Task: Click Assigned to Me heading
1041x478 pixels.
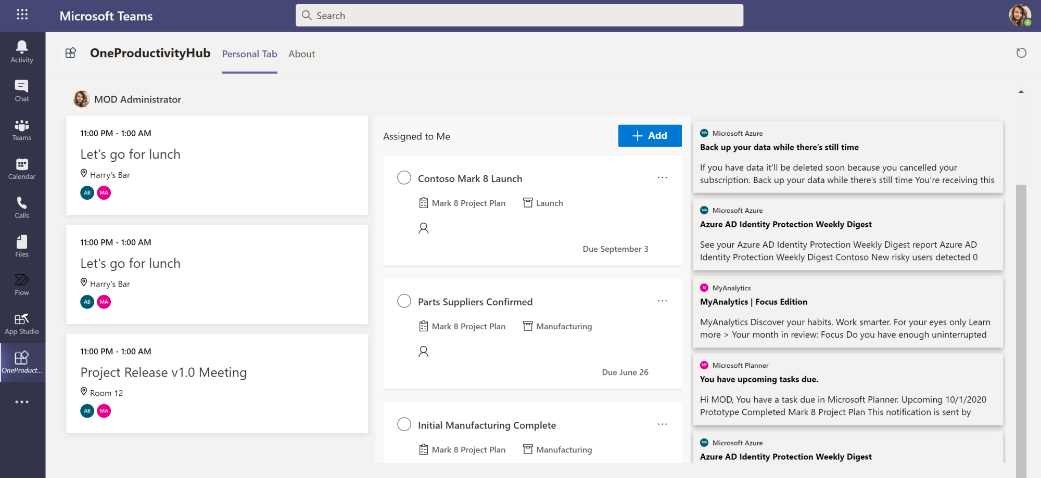Action: [x=416, y=136]
